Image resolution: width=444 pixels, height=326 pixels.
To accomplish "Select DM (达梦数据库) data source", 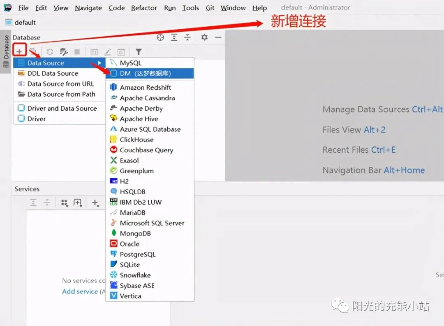I will [150, 73].
